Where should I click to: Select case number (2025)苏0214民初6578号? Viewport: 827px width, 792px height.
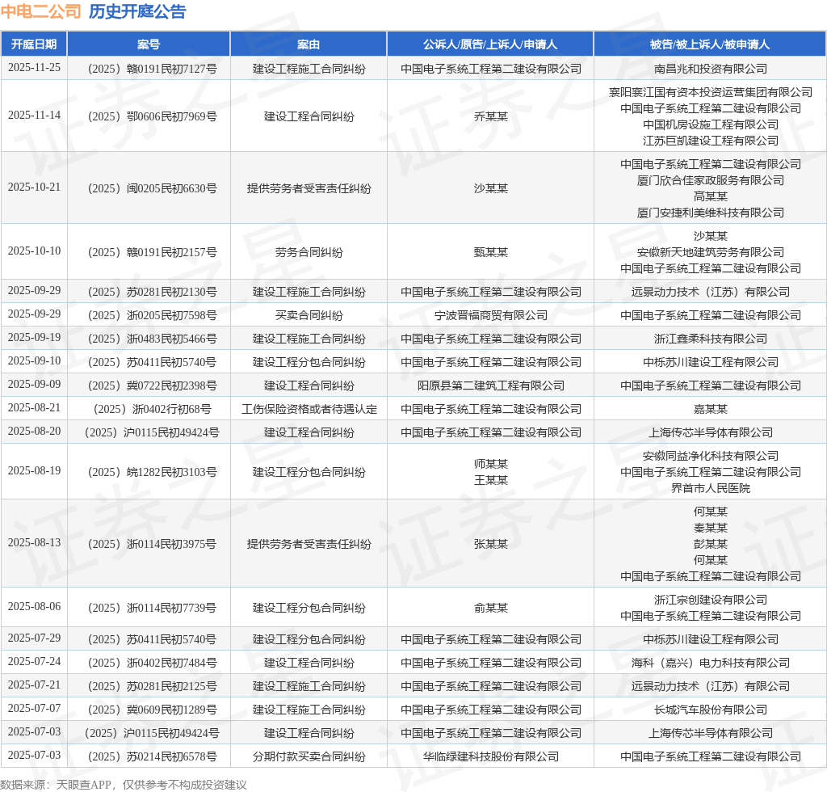[152, 756]
